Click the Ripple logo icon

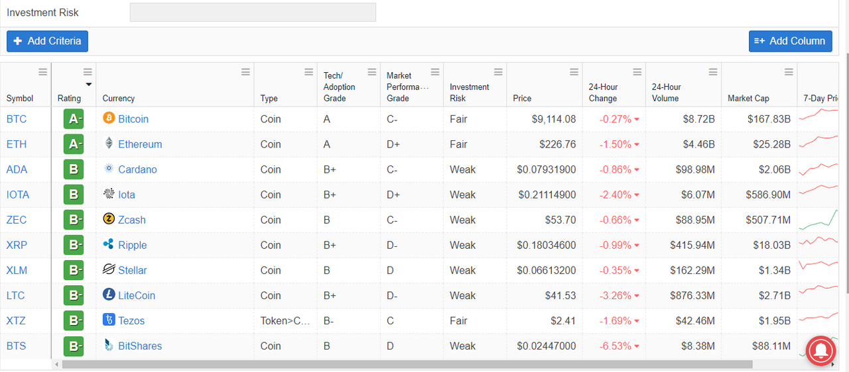point(109,244)
